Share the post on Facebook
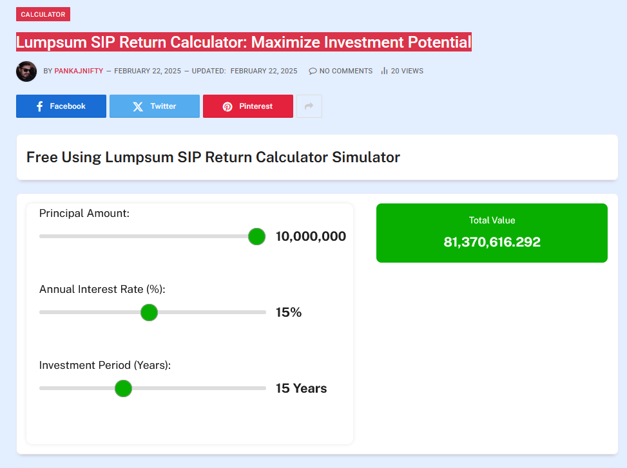This screenshot has width=627, height=468. (x=61, y=106)
